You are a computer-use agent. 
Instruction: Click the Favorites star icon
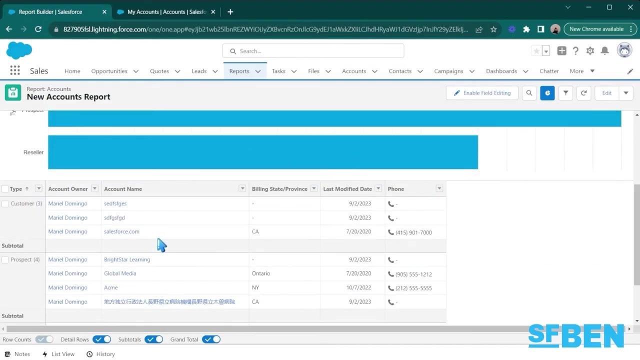click(x=536, y=51)
